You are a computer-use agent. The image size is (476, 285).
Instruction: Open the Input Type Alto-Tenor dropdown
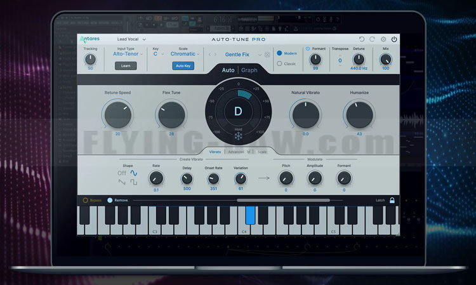(x=128, y=54)
